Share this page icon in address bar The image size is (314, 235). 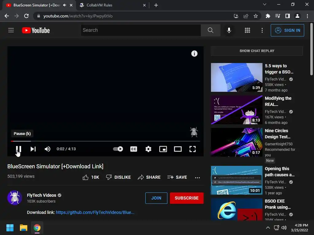click(246, 16)
